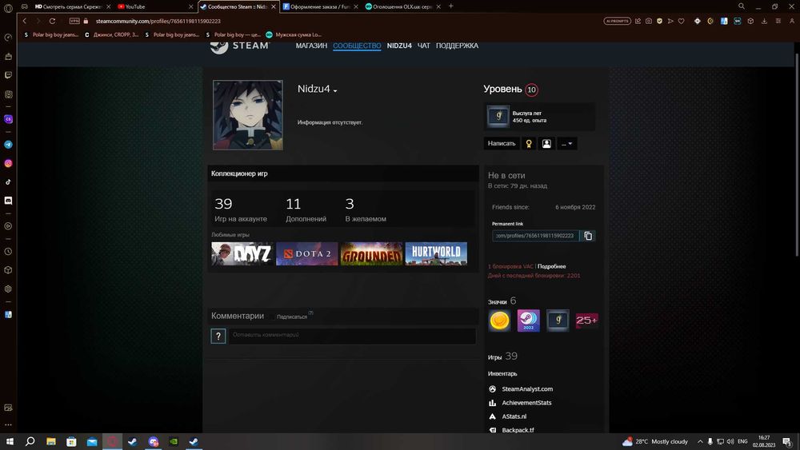Image resolution: width=800 pixels, height=450 pixels.
Task: Click the AI Prompts button in toolbar
Action: 618,21
